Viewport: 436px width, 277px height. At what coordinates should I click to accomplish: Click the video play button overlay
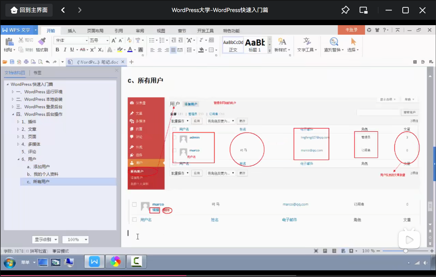click(409, 240)
